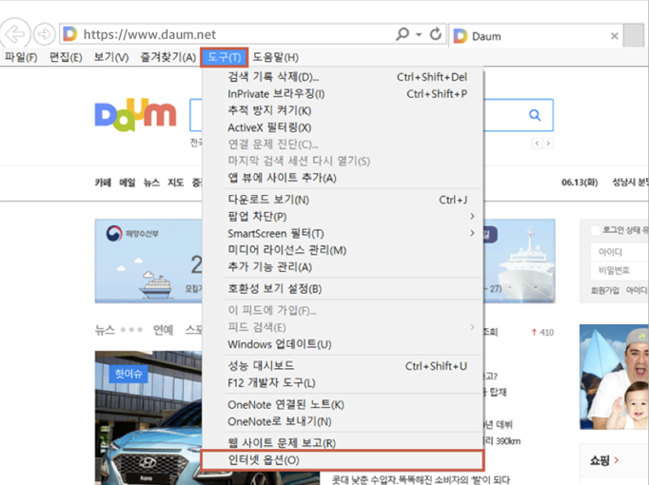This screenshot has height=485, width=649.
Task: Select the Daum browser tab
Action: pos(535,36)
